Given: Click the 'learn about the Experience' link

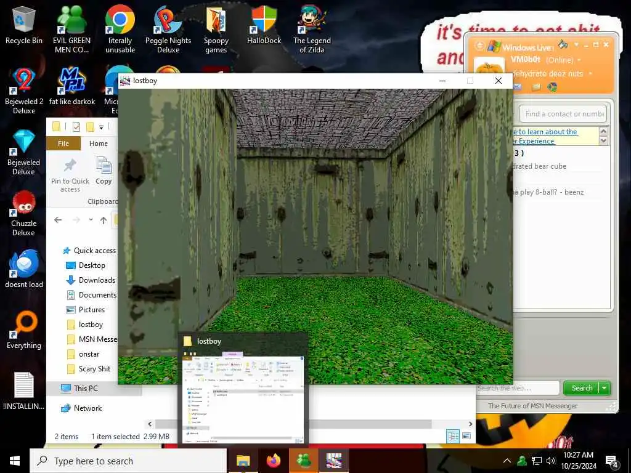Looking at the screenshot, I should (547, 136).
